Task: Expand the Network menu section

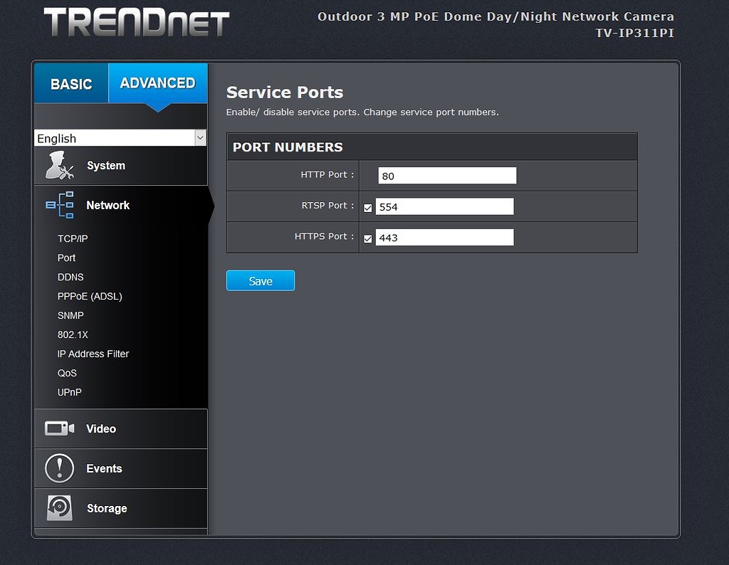Action: (107, 205)
